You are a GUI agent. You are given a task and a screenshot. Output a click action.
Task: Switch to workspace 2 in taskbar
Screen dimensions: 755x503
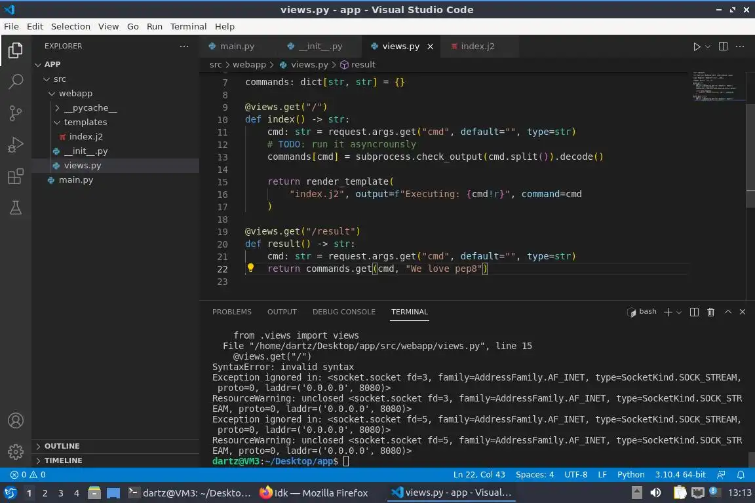[x=45, y=493]
